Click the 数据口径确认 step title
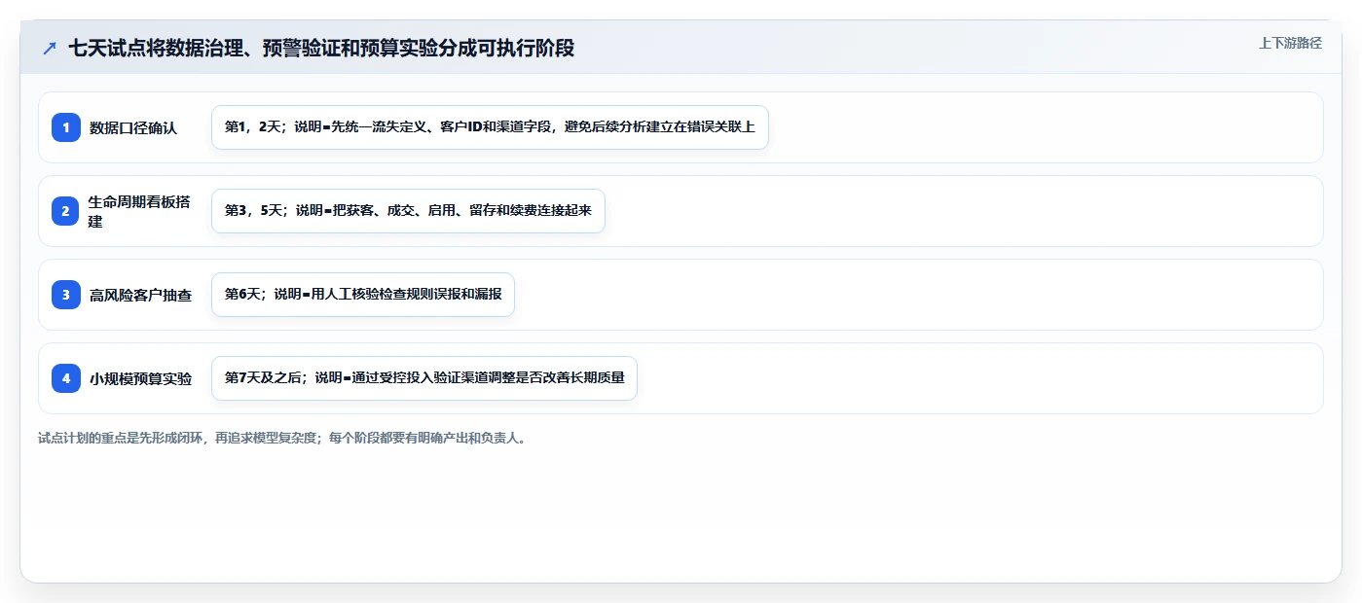Screen dimensions: 1362x603 coord(133,127)
